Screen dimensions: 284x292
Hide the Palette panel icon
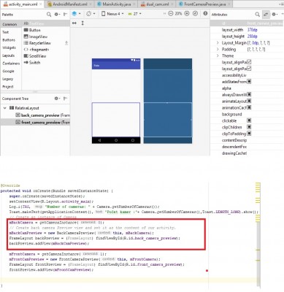[65, 15]
